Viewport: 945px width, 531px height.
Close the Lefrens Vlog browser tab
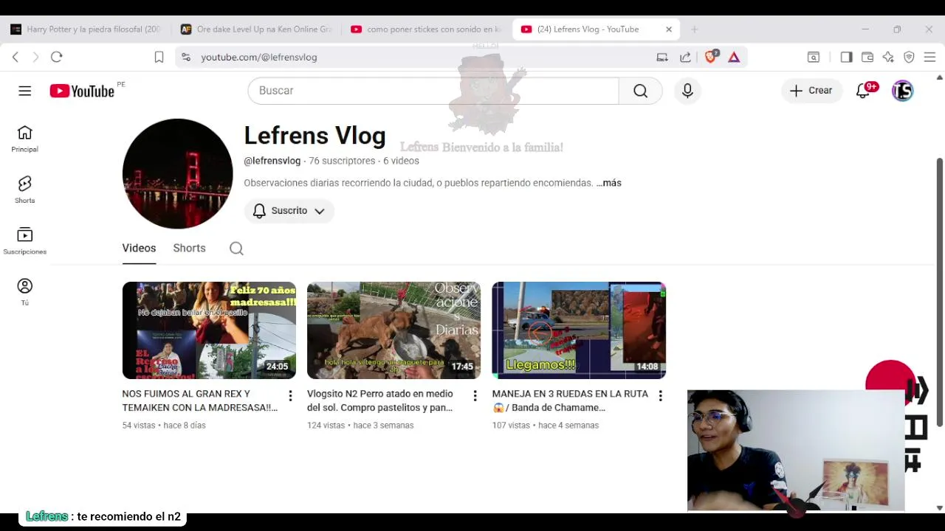click(669, 29)
